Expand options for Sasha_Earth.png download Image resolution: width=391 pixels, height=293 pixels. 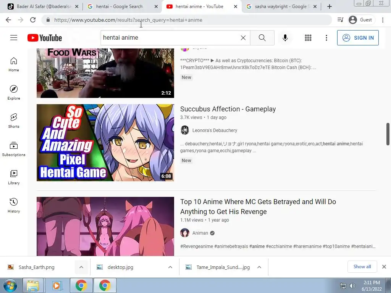pyautogui.click(x=81, y=267)
